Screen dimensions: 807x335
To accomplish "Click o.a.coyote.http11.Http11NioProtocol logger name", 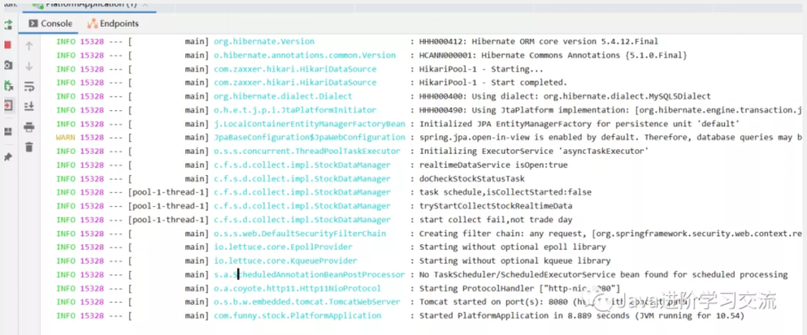I will click(298, 288).
